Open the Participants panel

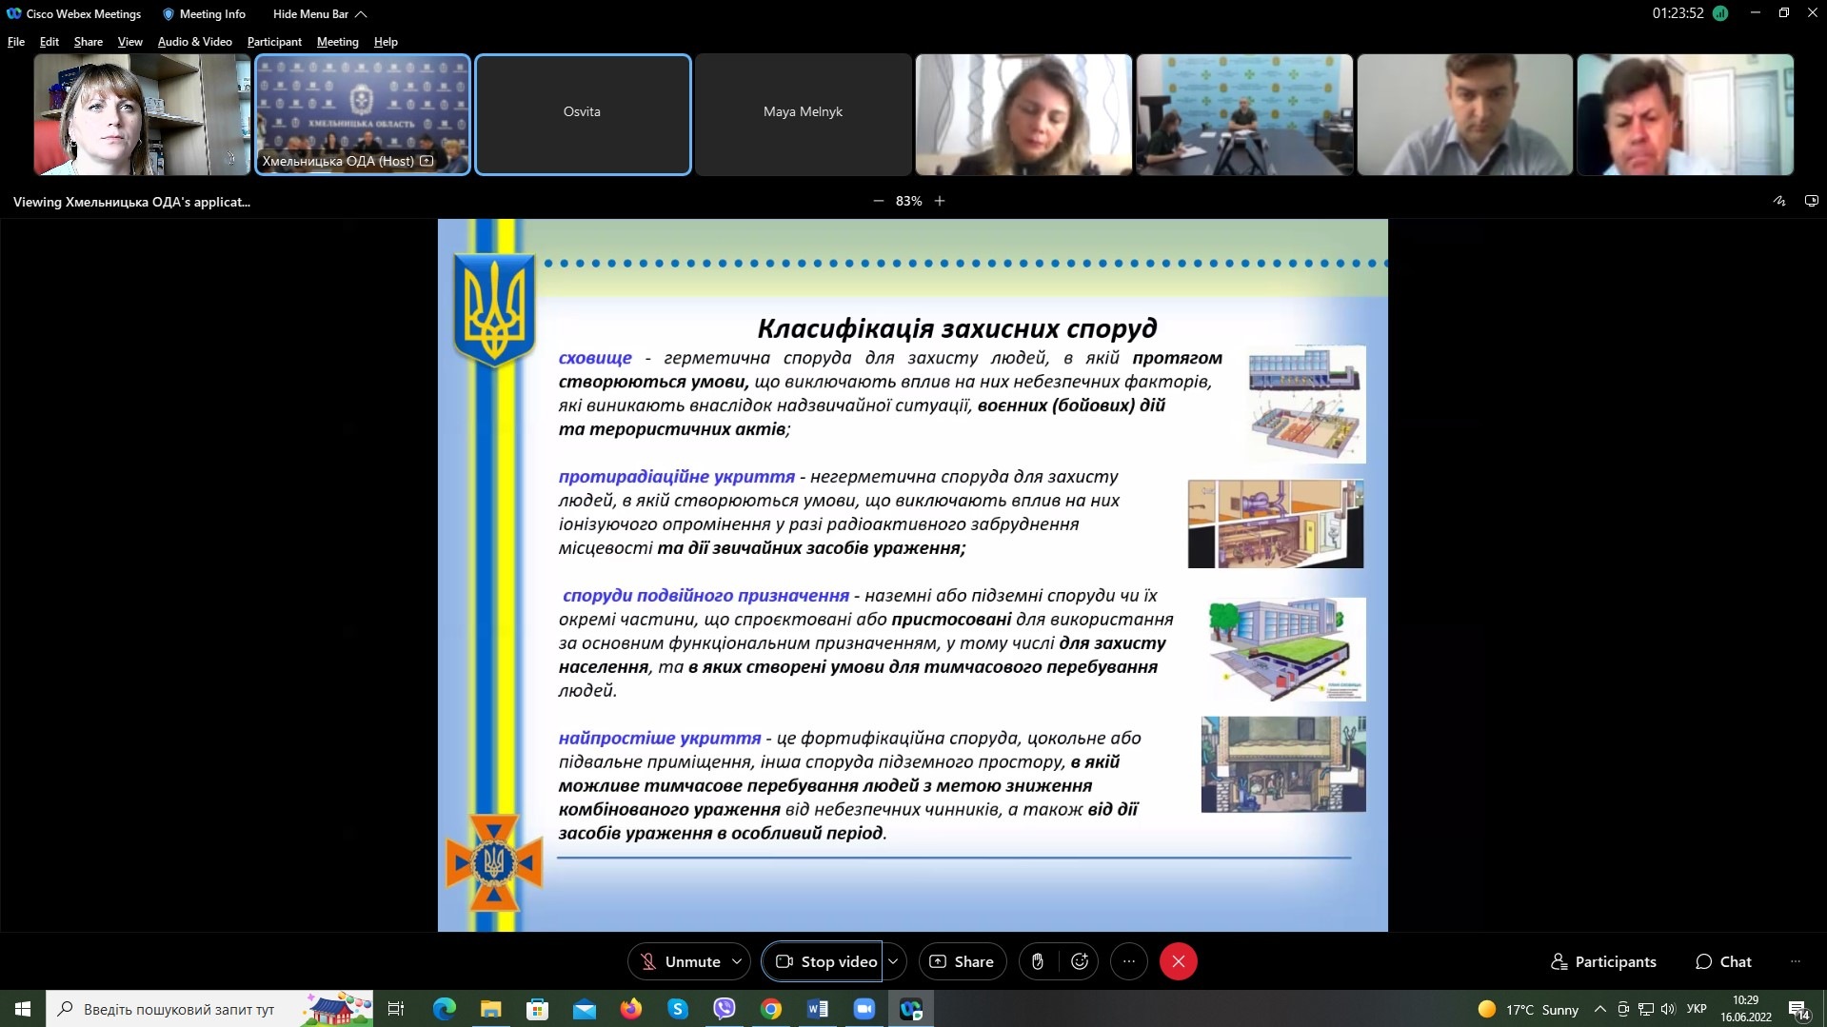(x=1604, y=961)
